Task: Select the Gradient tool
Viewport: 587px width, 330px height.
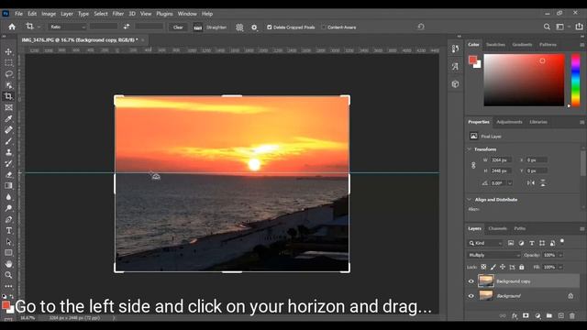Action: 8,185
